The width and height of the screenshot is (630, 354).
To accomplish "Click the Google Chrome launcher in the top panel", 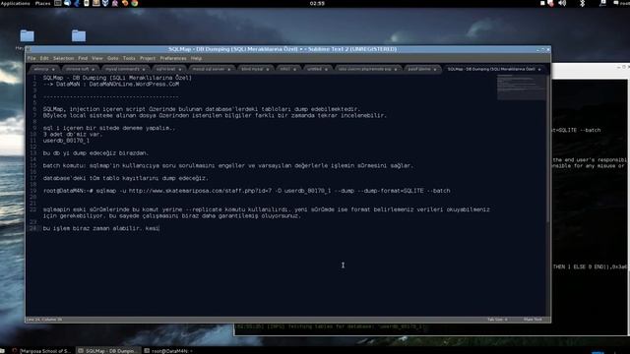I will (135, 3).
